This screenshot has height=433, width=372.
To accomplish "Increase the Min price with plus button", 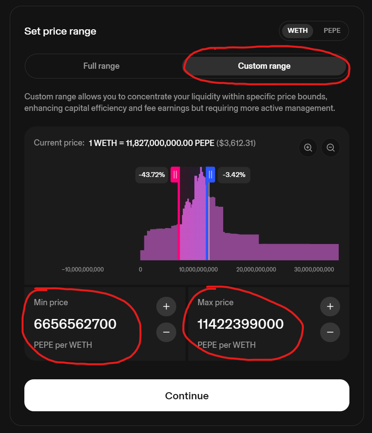I will pos(166,307).
